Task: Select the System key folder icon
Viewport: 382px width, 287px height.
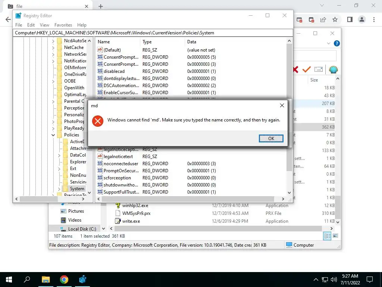Action: pos(65,189)
